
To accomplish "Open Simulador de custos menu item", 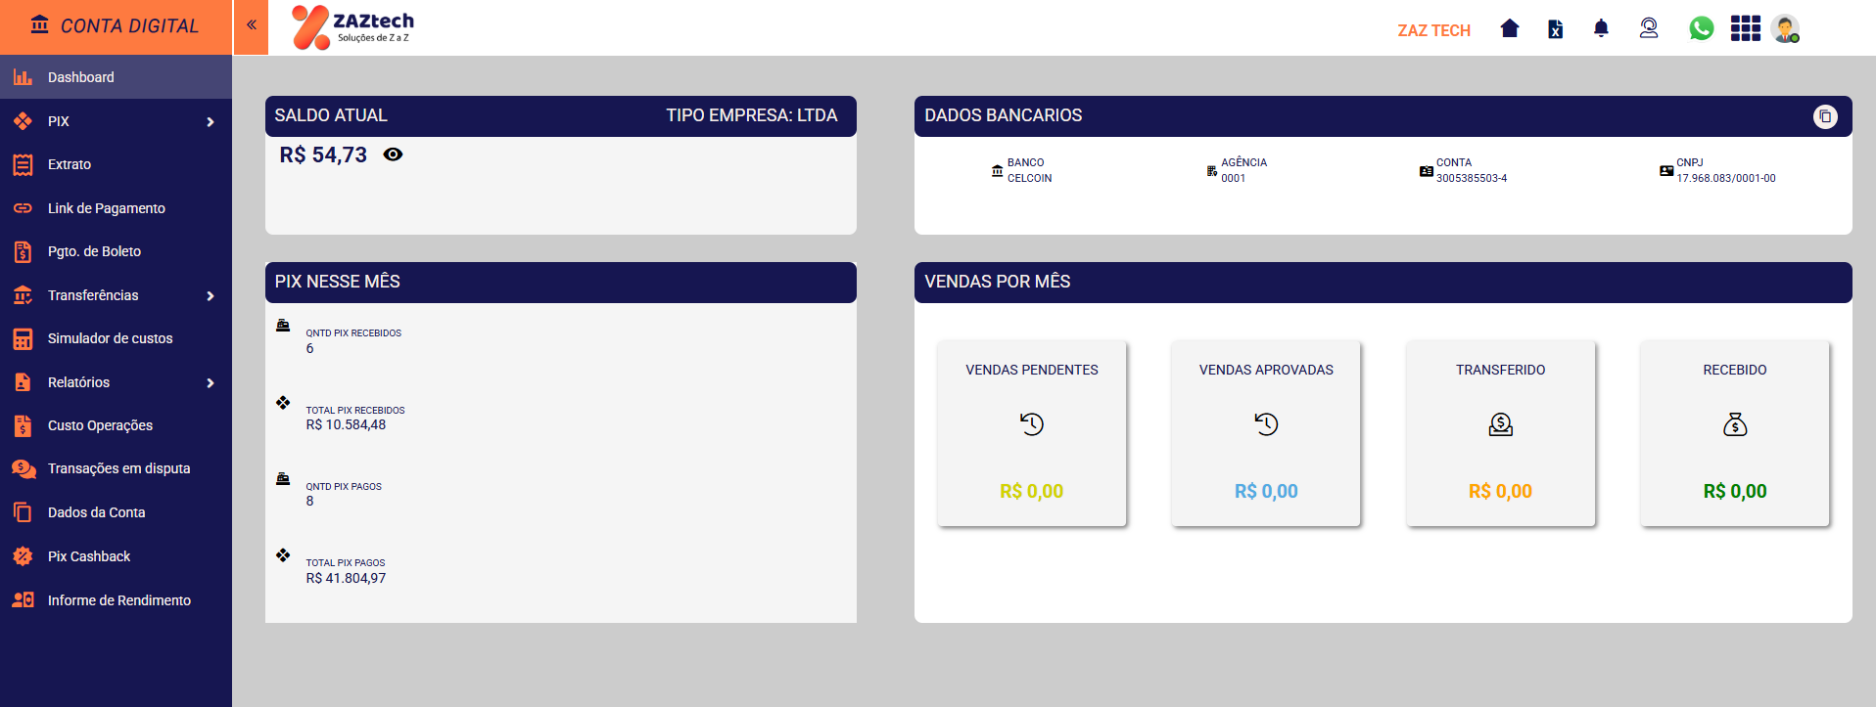I will tap(116, 338).
